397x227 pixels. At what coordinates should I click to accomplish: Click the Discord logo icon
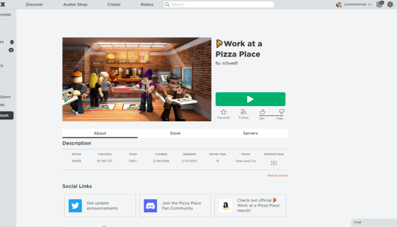click(150, 206)
